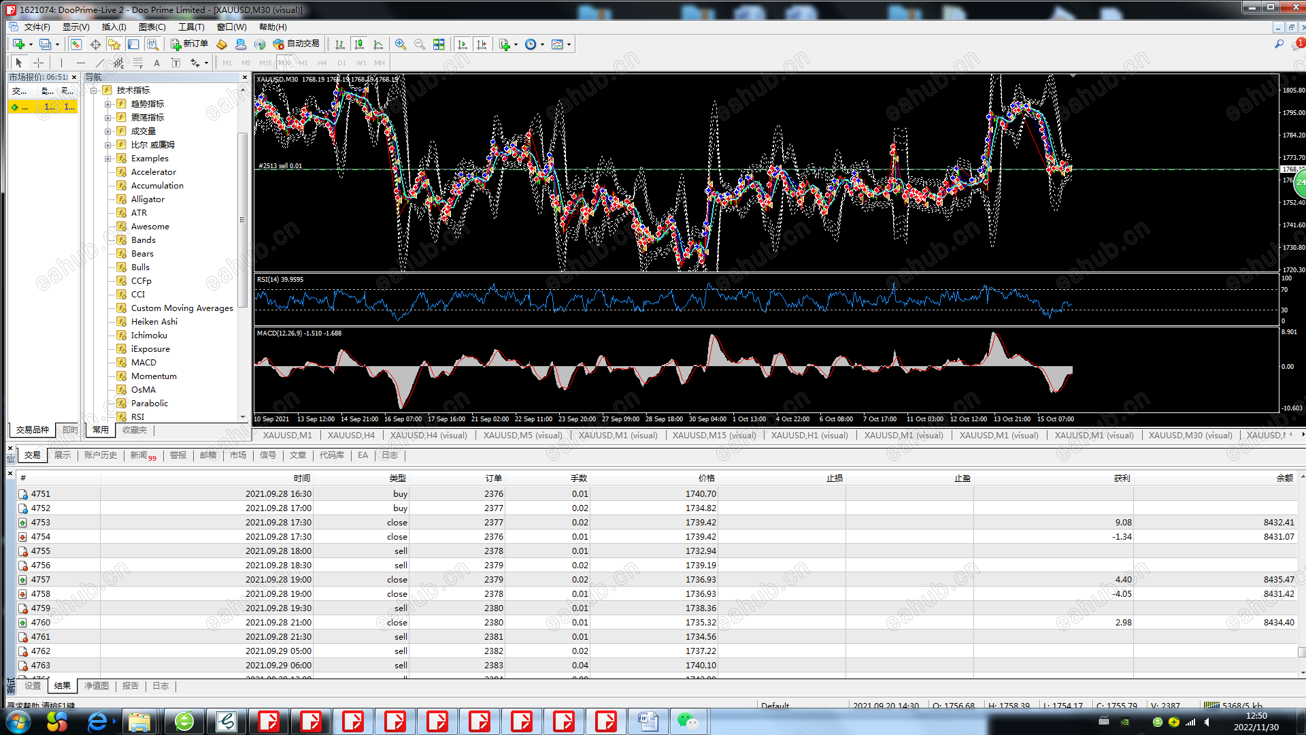1306x735 pixels.
Task: Select the text label 'A' tool
Action: 156,63
